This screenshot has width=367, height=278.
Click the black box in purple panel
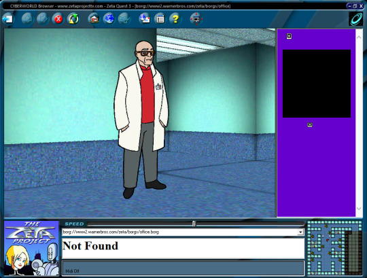tap(317, 84)
